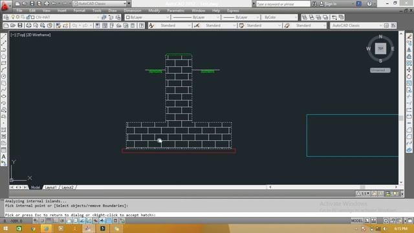The width and height of the screenshot is (414, 233).
Task: Toggle Object Snap in status bar
Action: 69,221
